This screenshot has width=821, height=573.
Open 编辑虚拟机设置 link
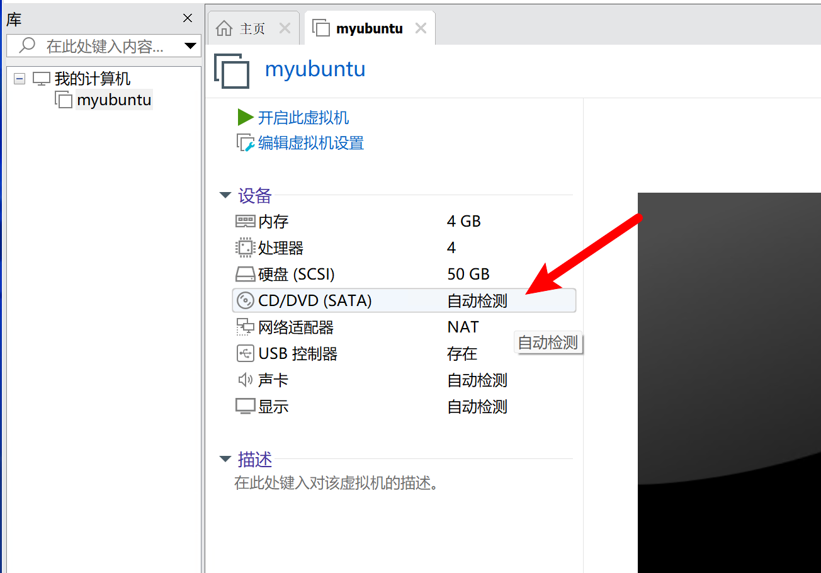(311, 144)
